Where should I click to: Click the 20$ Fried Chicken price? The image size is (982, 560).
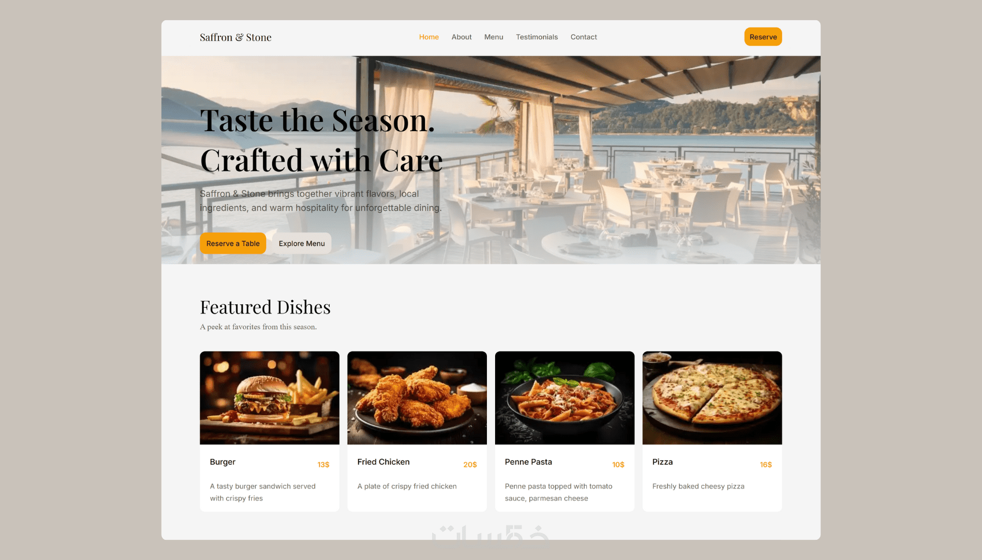point(470,465)
